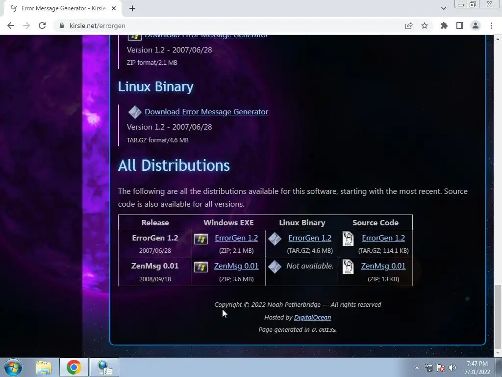Click the Windows icon beside ErrorGen 1.2
This screenshot has height=377, width=502.
(201, 239)
